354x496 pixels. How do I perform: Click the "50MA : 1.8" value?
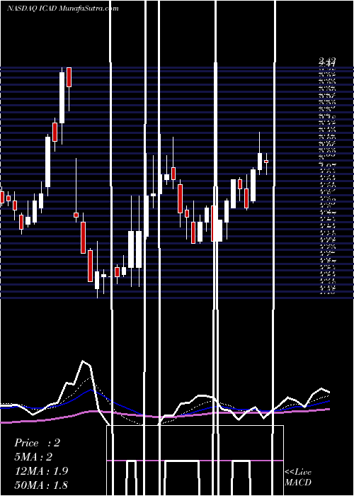pos(41,485)
